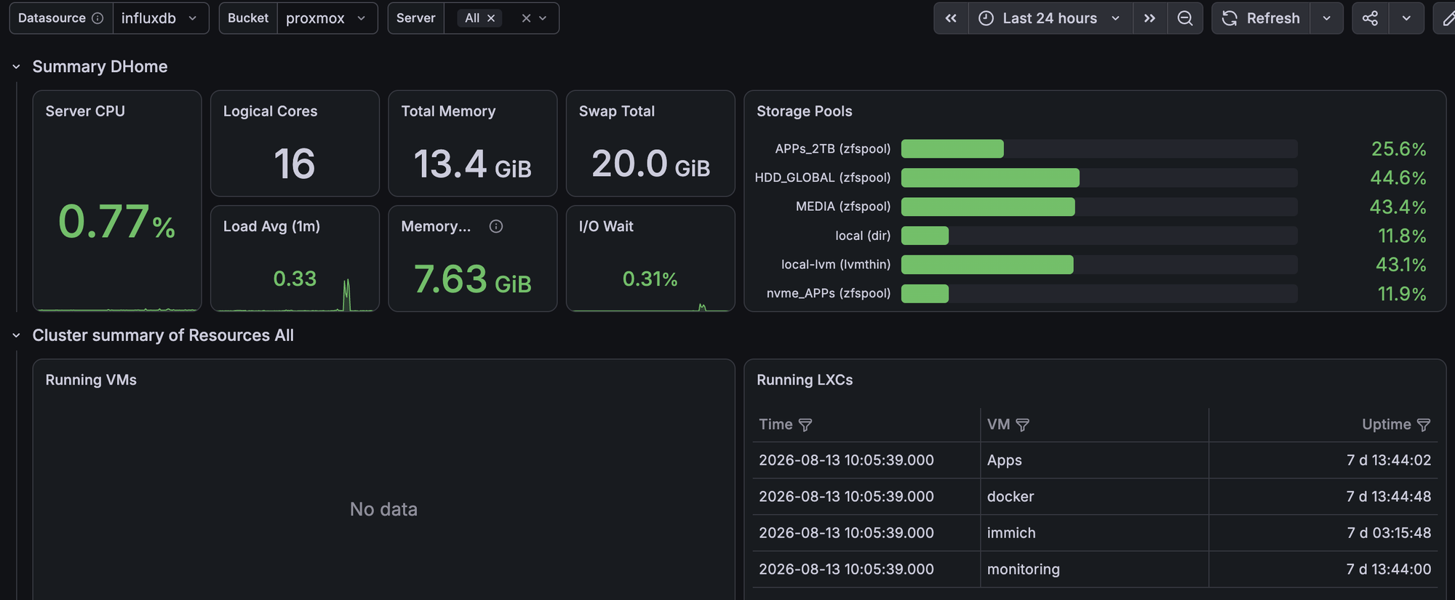
Task: Click the share dashboard icon
Action: point(1371,18)
